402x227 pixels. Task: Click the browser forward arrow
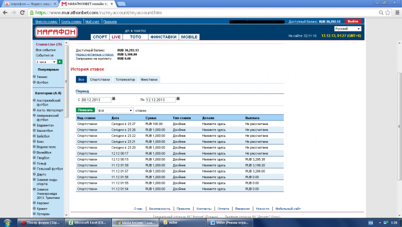point(14,13)
